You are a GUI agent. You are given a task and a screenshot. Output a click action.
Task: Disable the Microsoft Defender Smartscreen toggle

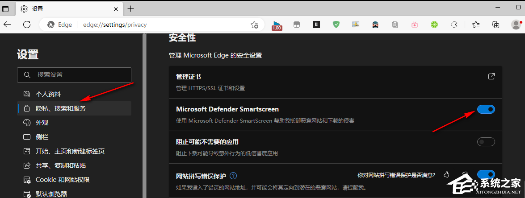click(486, 109)
